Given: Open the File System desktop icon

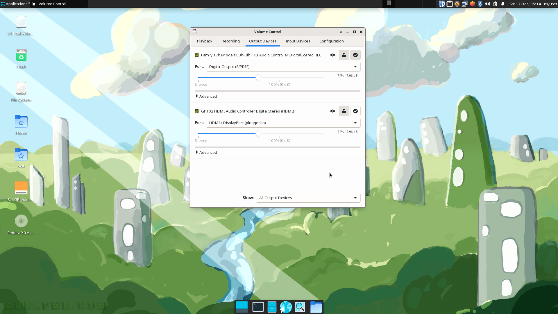Looking at the screenshot, I should tap(21, 92).
